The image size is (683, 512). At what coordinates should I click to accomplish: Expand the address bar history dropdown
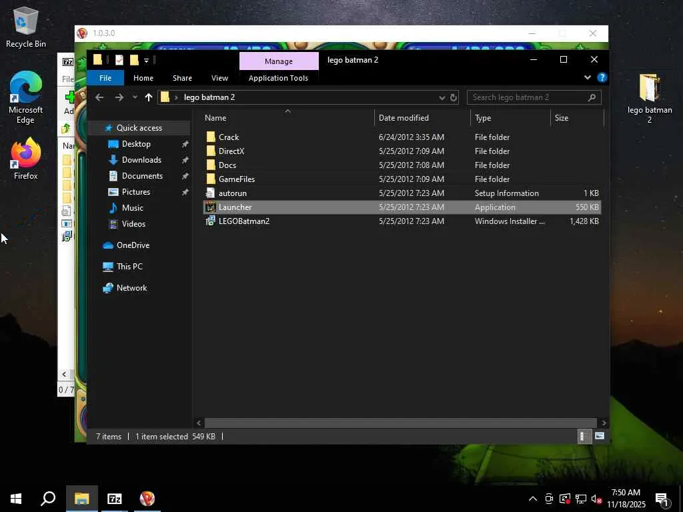[x=442, y=97]
